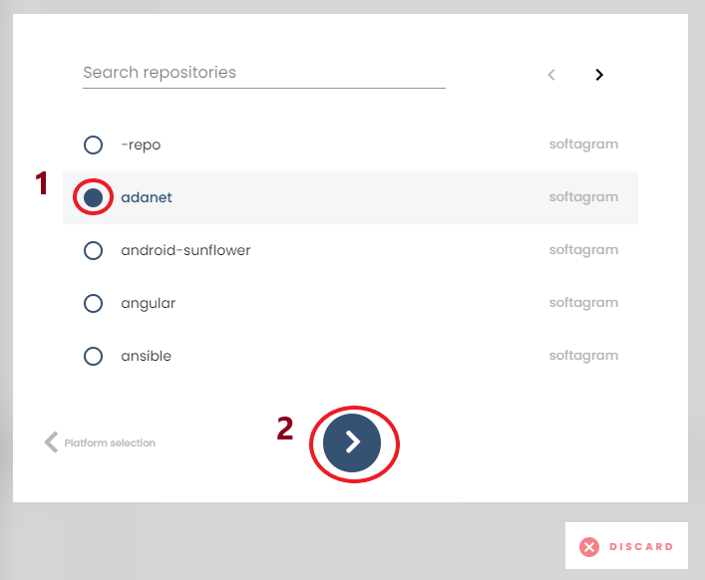Click the DISCARD button label
The height and width of the screenshot is (580, 705).
coord(641,546)
